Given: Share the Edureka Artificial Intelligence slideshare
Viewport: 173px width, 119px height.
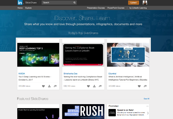Looking at the screenshot, I should click(145, 86).
